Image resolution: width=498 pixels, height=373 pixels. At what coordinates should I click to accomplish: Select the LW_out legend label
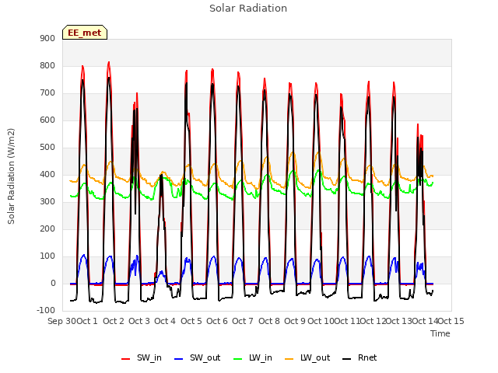tap(315, 357)
